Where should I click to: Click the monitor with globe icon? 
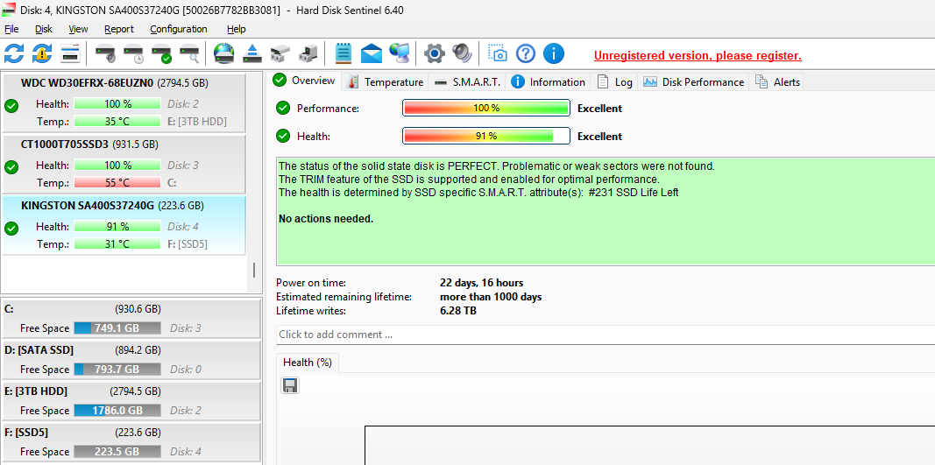click(x=399, y=53)
